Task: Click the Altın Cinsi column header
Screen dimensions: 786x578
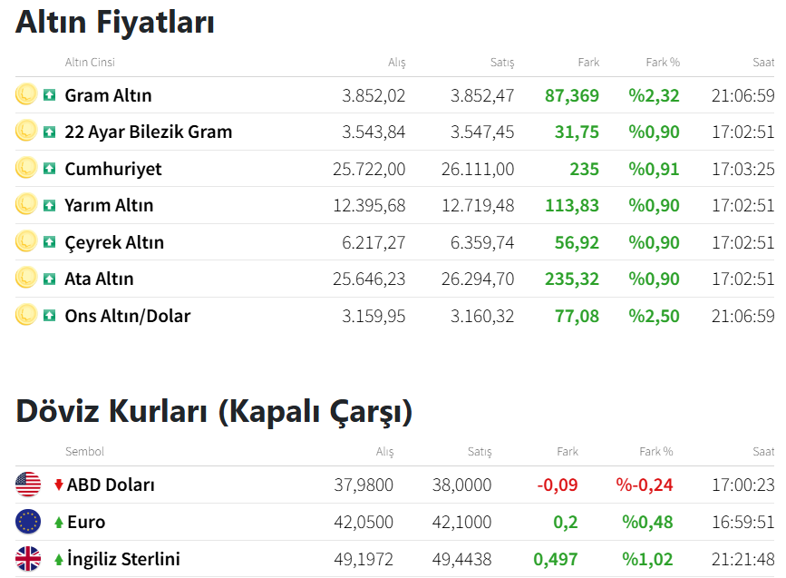Action: pyautogui.click(x=90, y=63)
